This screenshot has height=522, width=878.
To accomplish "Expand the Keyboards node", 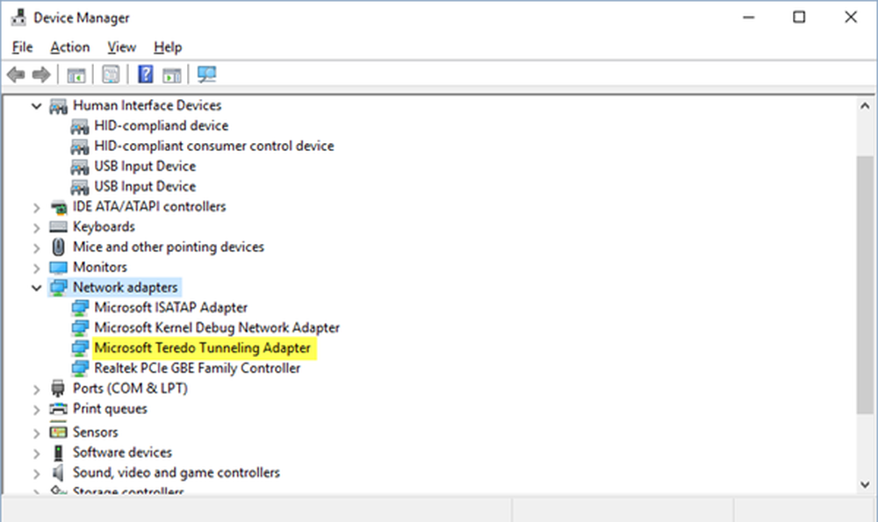I will point(36,228).
